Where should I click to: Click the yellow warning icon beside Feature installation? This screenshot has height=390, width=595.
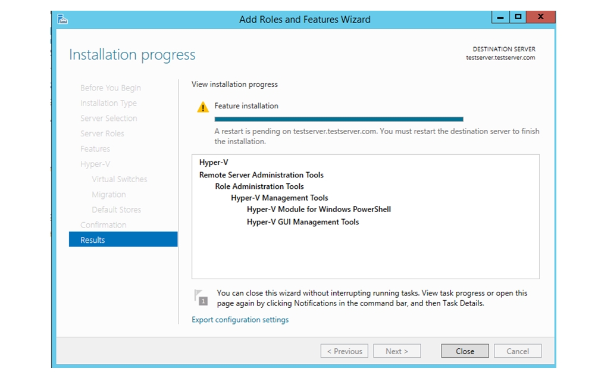click(x=203, y=107)
